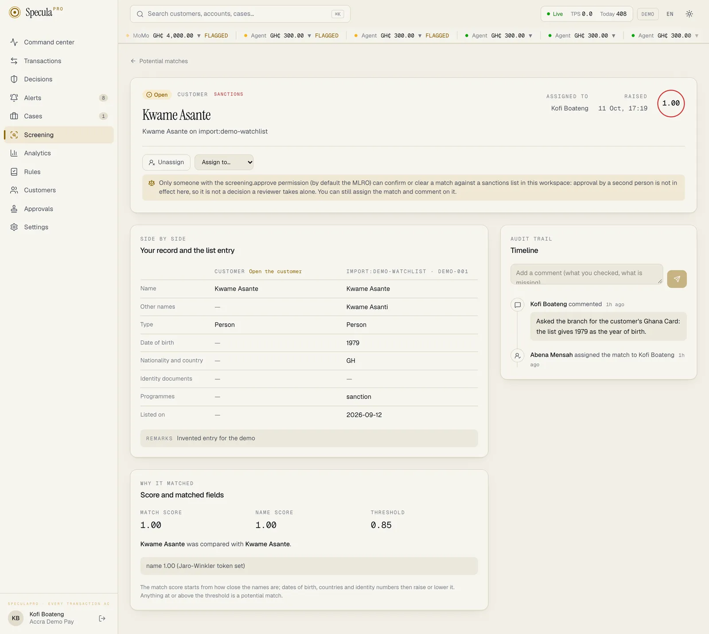
Task: Click the Unassign button
Action: coord(166,162)
